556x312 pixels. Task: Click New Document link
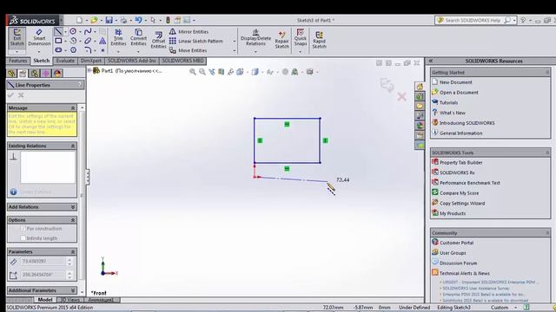click(455, 82)
